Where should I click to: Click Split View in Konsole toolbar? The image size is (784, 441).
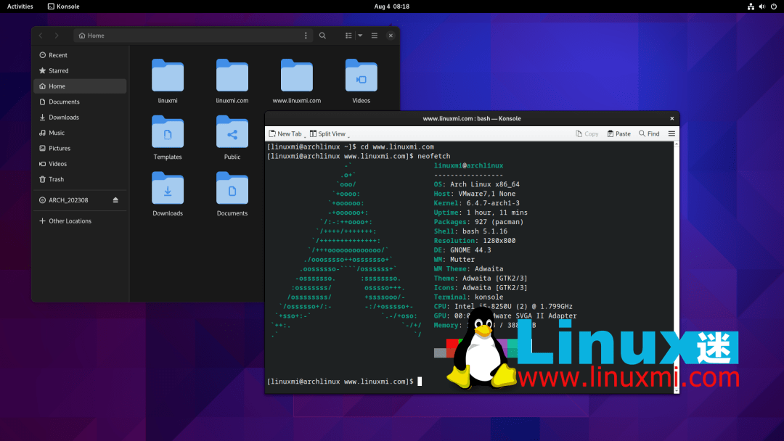tap(327, 134)
